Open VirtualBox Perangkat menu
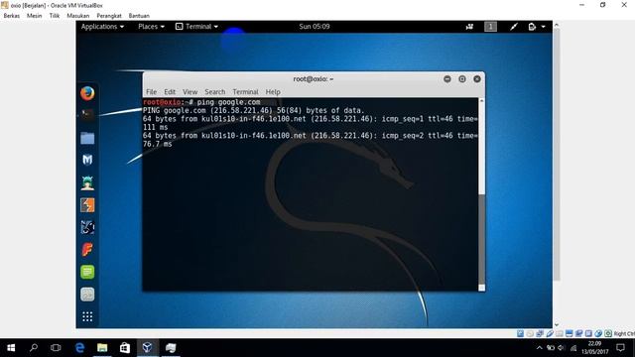Screen dimensions: 635x357 tap(109, 16)
